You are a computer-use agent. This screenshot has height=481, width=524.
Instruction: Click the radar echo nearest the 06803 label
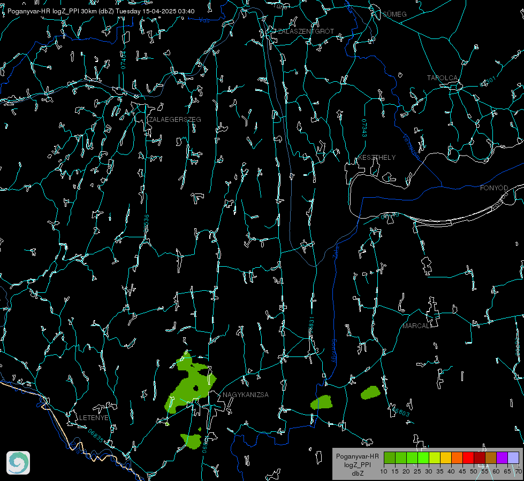370,392
